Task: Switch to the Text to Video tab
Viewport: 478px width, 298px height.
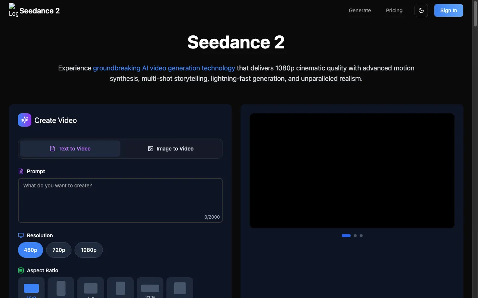Action: point(70,149)
